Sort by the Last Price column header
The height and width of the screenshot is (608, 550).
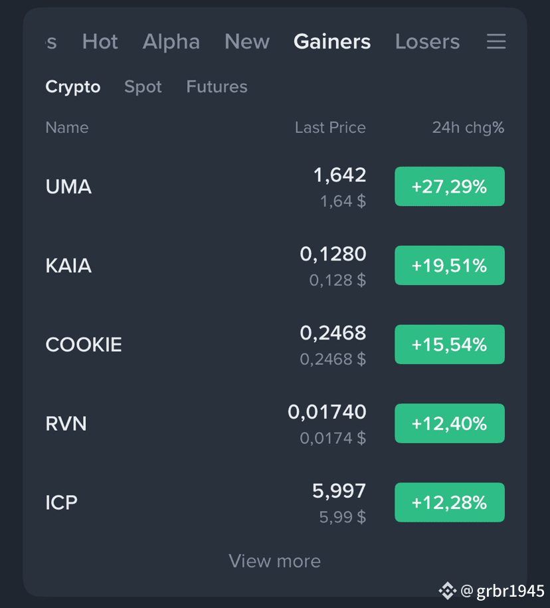[330, 128]
